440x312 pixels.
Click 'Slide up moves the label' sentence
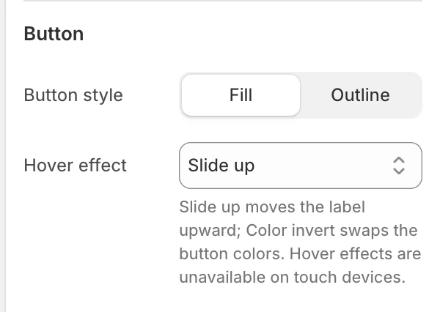[272, 207]
